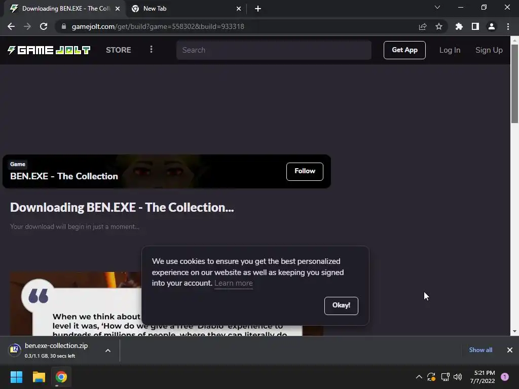Open a new browser tab
This screenshot has height=389, width=519.
click(258, 9)
